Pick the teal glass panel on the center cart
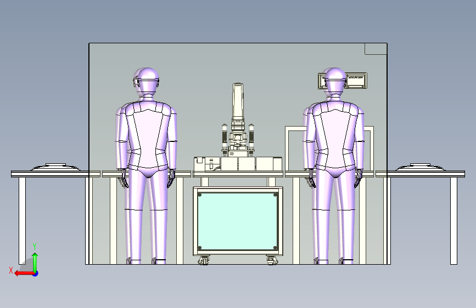The image size is (476, 308). 238,221
